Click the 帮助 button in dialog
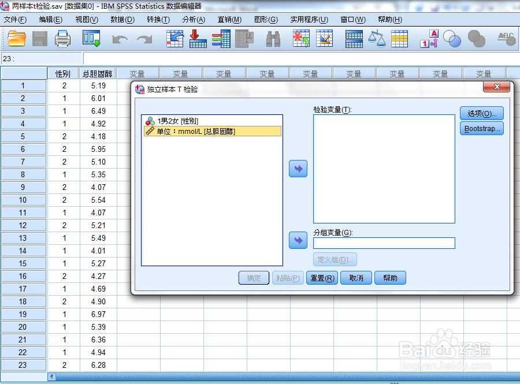This screenshot has height=384, width=520. [x=390, y=278]
